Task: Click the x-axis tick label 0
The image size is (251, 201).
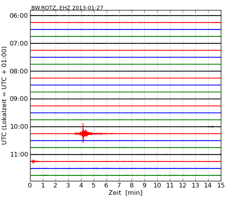Action: 30,185
